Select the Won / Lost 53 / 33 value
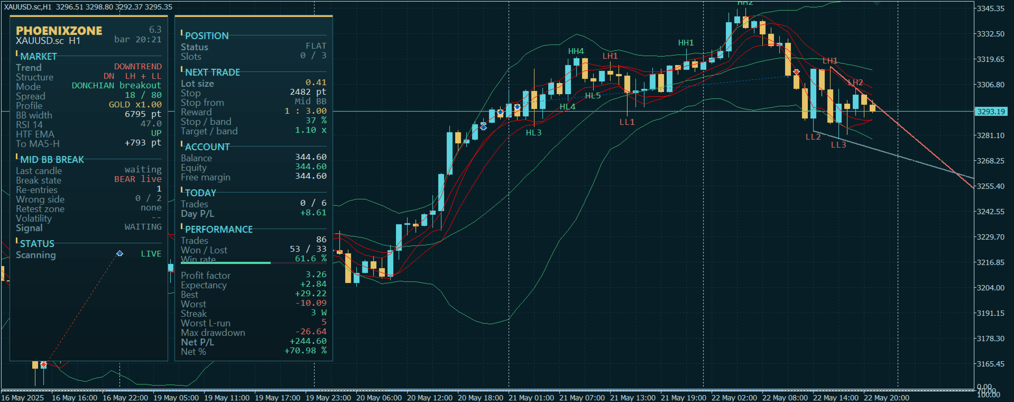The height and width of the screenshot is (402, 1014). click(x=308, y=249)
